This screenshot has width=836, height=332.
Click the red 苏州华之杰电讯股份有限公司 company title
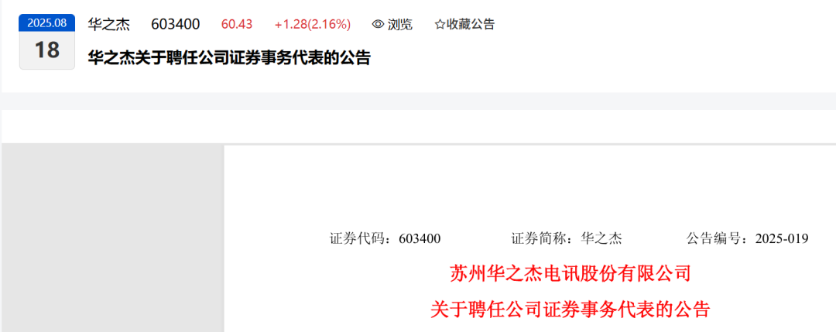pos(570,274)
